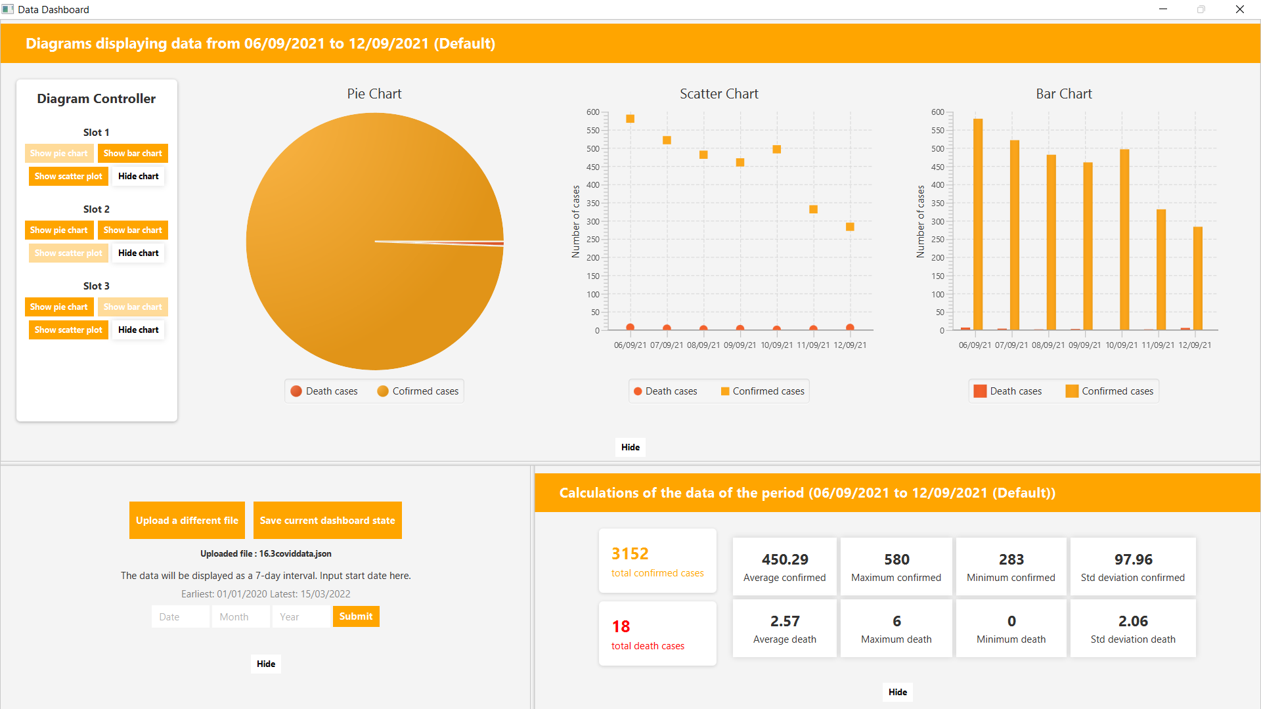
Task: Show pie chart in Slot 3
Action: point(59,307)
